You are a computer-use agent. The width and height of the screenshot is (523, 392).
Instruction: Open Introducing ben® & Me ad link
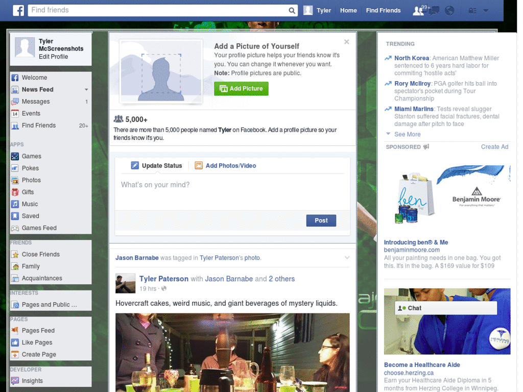[416, 242]
